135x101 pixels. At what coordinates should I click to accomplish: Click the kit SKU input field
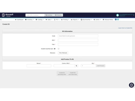click(x=78, y=40)
